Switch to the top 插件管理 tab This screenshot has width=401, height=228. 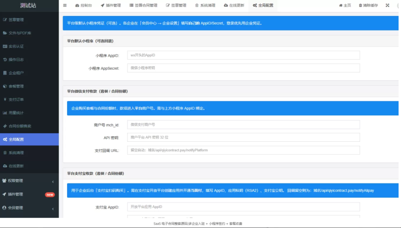pos(111,6)
